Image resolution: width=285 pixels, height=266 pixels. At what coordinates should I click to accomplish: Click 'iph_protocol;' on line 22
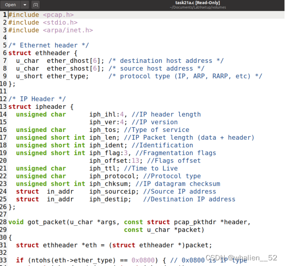pos(114,176)
